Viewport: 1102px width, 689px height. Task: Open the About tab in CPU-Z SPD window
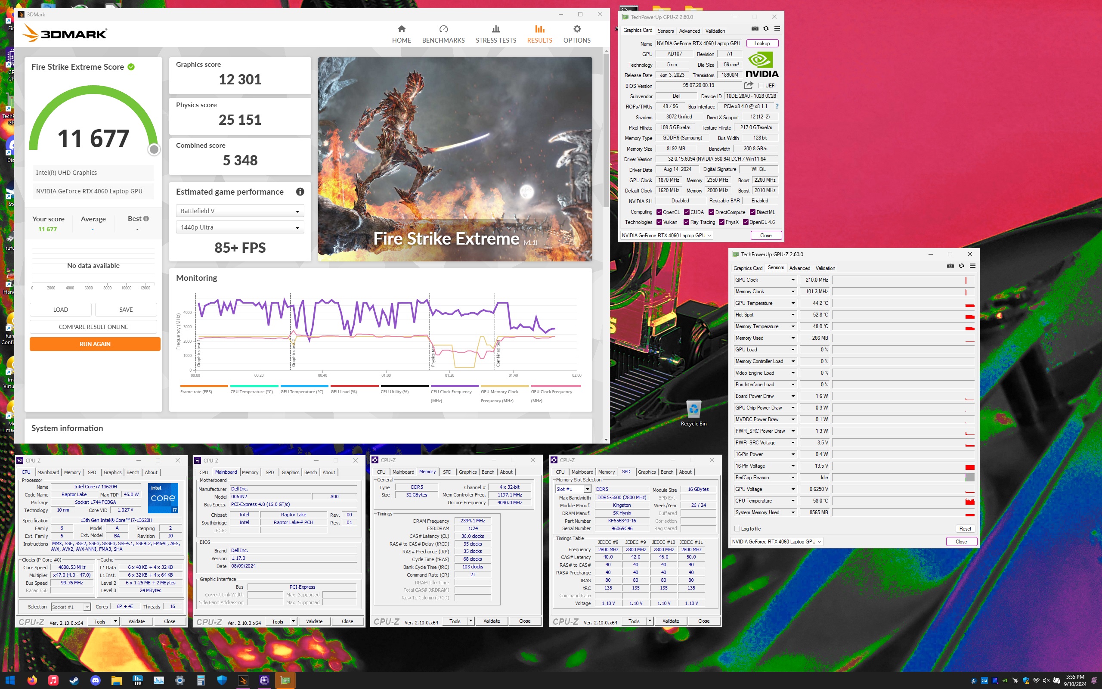click(x=685, y=472)
